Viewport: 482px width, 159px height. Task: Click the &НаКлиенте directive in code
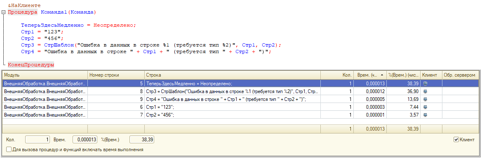pos(24,5)
